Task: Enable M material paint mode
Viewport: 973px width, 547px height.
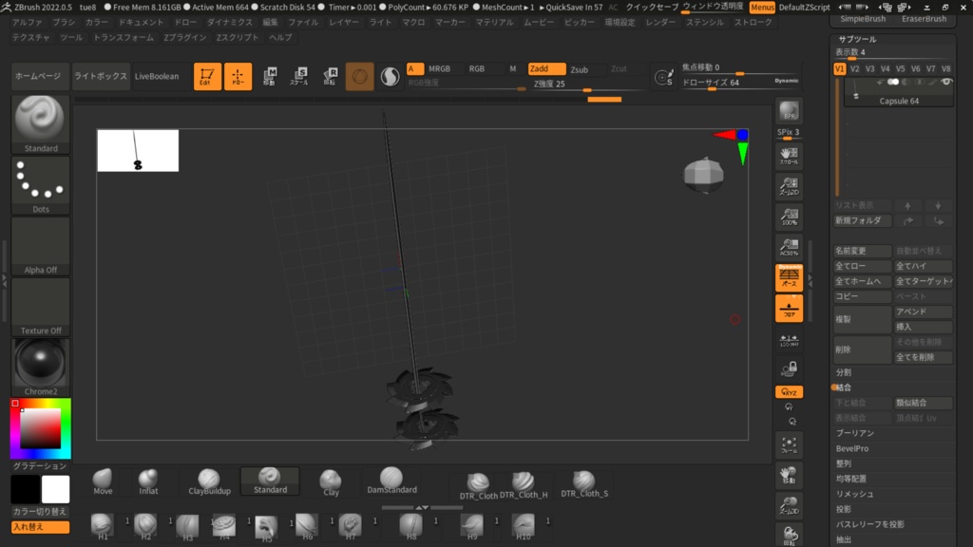Action: tap(512, 68)
